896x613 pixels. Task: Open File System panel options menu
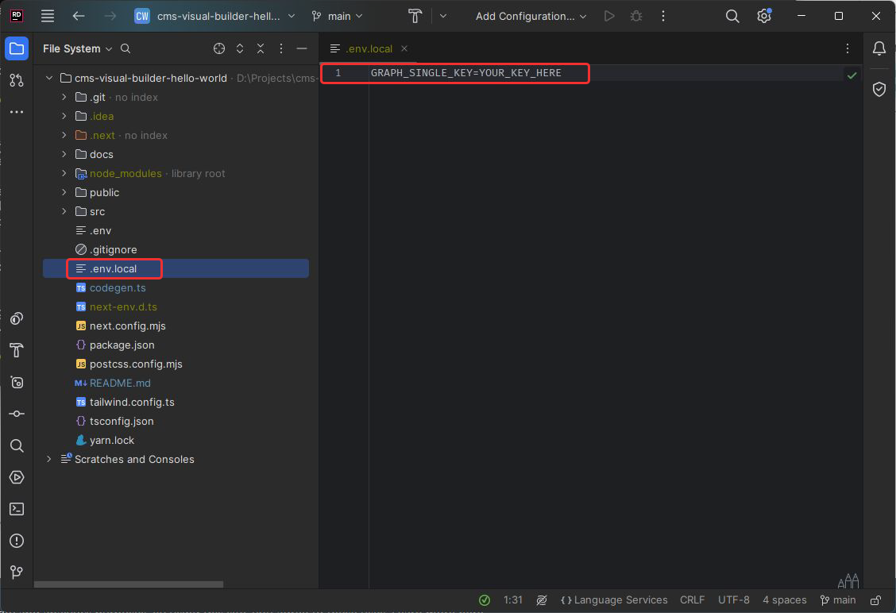pos(281,48)
